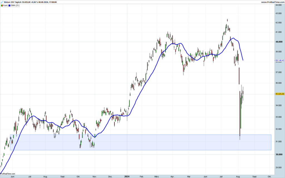Click the Feb. label on the time axis
The width and height of the screenshot is (285, 178).
click(x=142, y=177)
